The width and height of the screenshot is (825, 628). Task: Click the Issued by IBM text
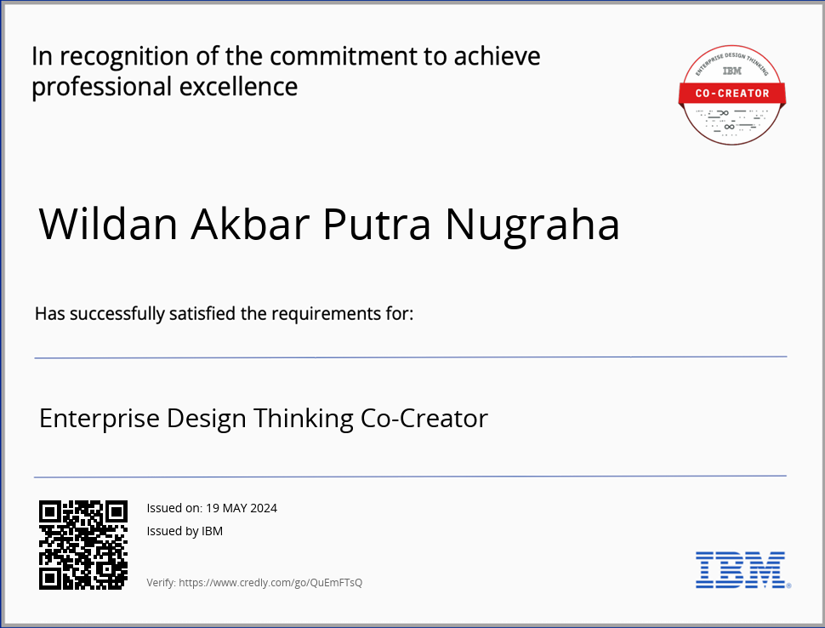click(x=185, y=531)
